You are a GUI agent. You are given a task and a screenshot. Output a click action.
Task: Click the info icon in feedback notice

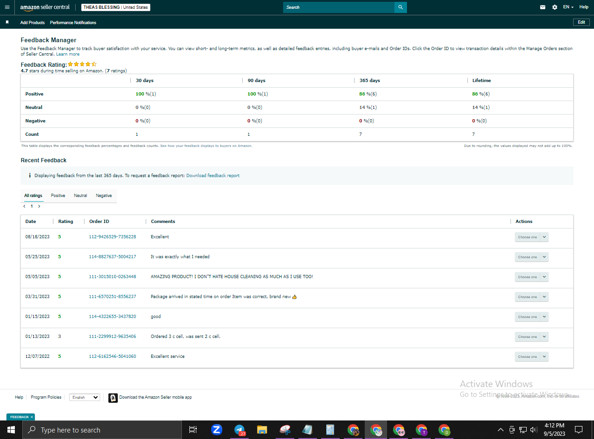(30, 176)
